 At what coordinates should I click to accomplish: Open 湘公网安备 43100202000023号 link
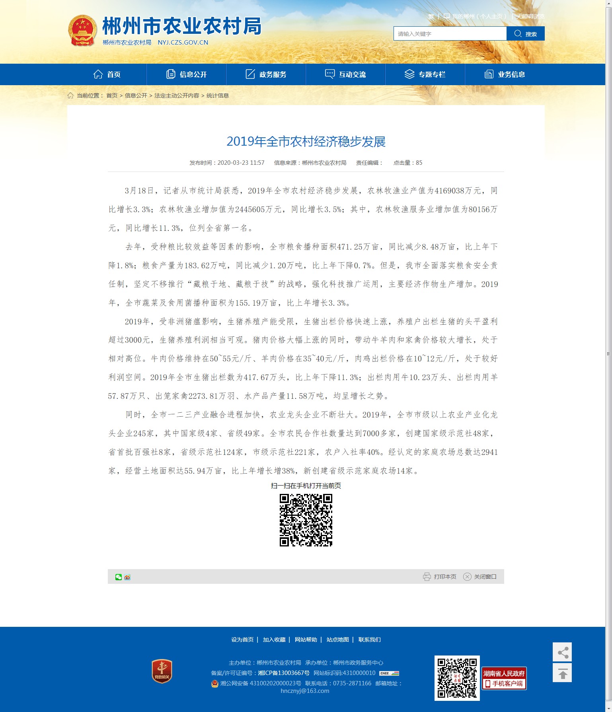pyautogui.click(x=261, y=683)
